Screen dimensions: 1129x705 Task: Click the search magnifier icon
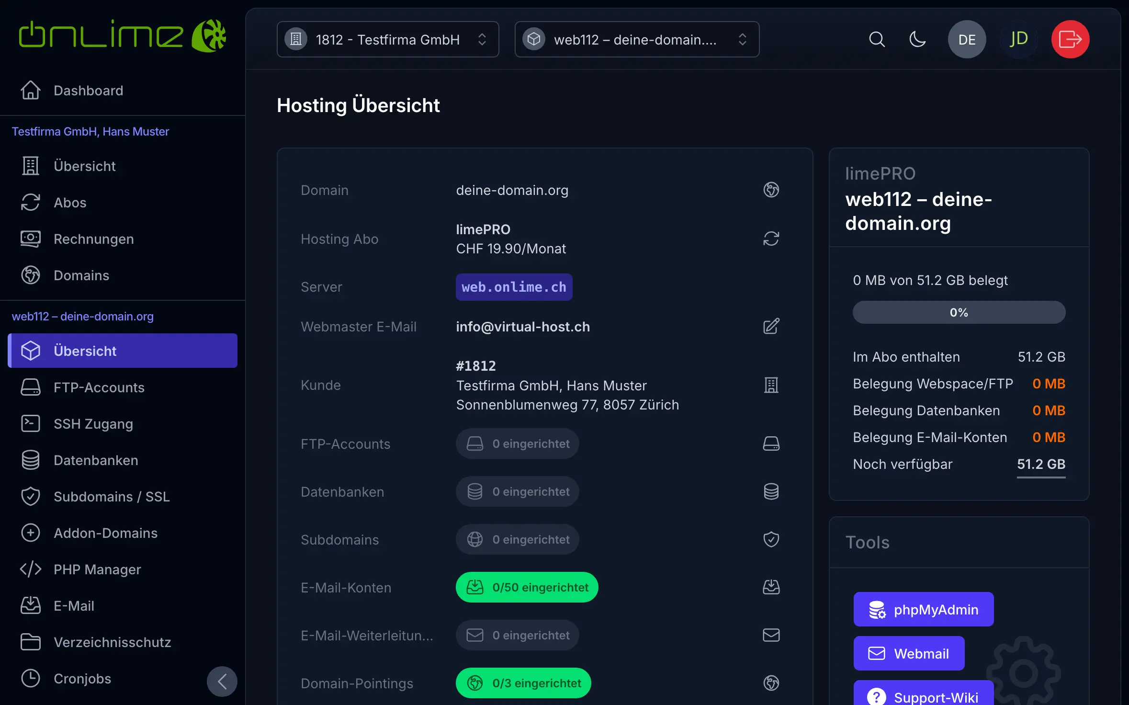877,39
